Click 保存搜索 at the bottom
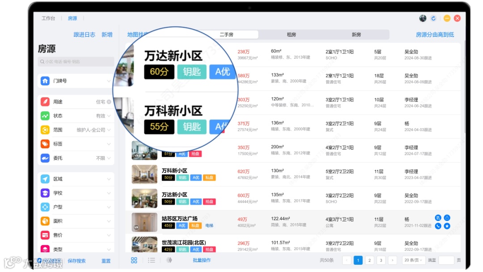The width and height of the screenshot is (483, 272). (x=77, y=261)
